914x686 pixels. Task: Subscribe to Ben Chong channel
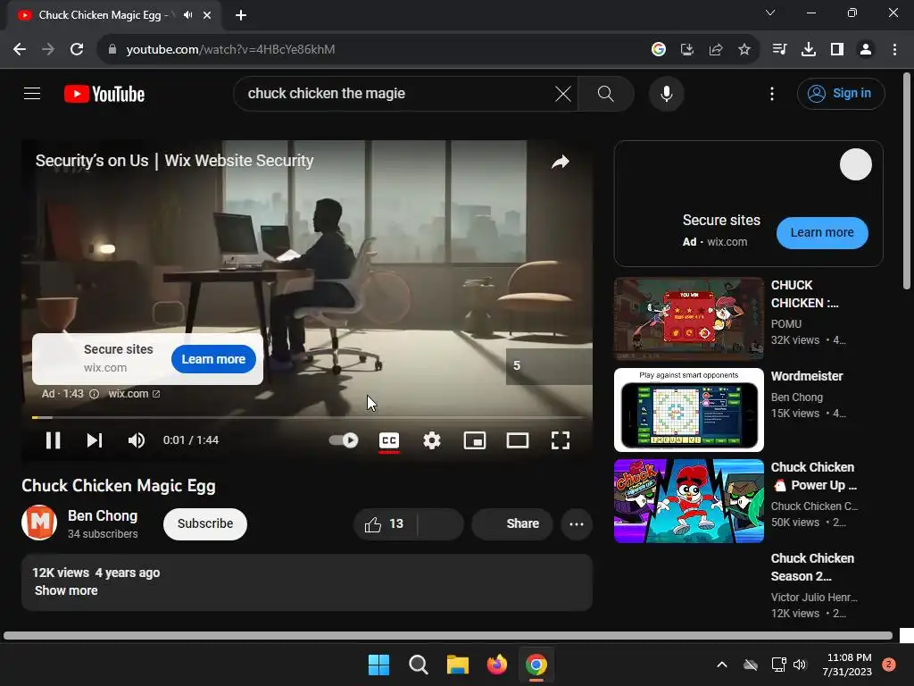tap(205, 523)
